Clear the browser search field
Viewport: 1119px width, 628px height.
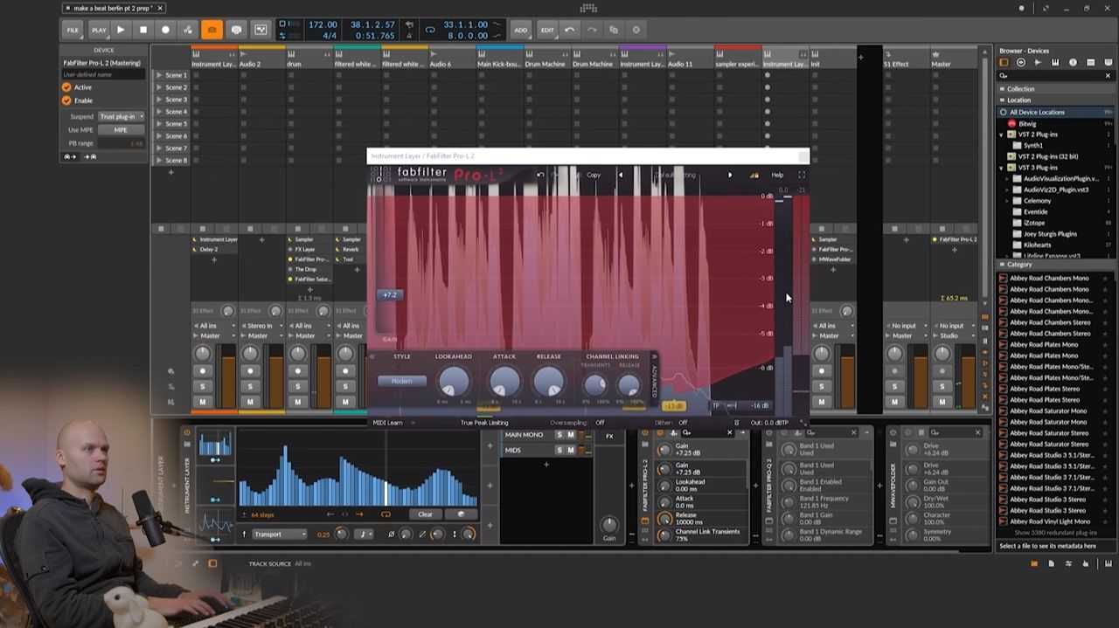click(1108, 76)
